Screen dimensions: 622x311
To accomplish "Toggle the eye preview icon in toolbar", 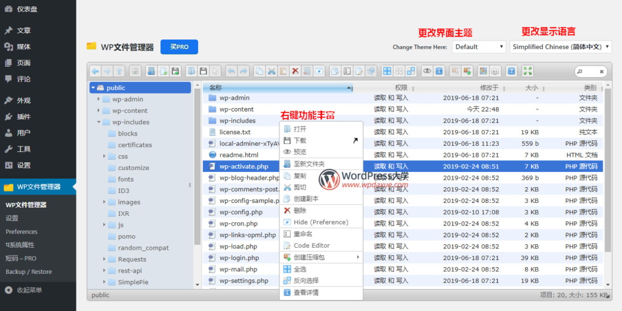I will pos(427,71).
